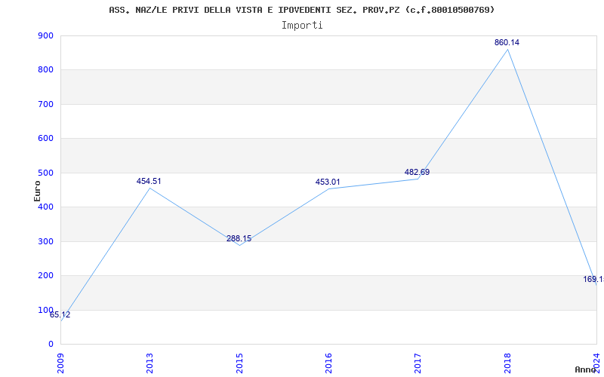Screen dimensions: 604x377
Task: Click the 800 y-axis tick label
Action: (45, 70)
